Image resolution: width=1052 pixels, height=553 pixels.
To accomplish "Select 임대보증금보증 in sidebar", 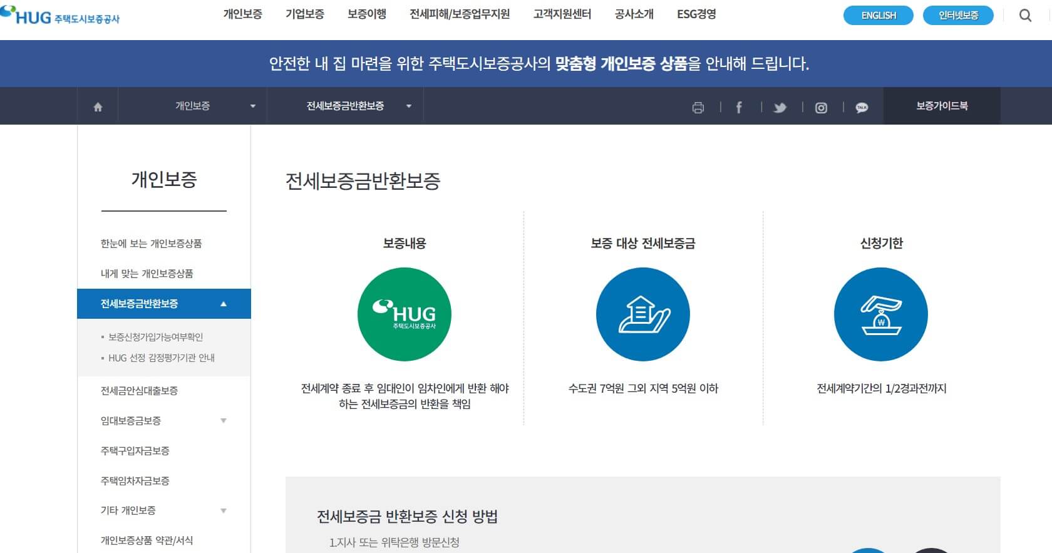I will 131,421.
